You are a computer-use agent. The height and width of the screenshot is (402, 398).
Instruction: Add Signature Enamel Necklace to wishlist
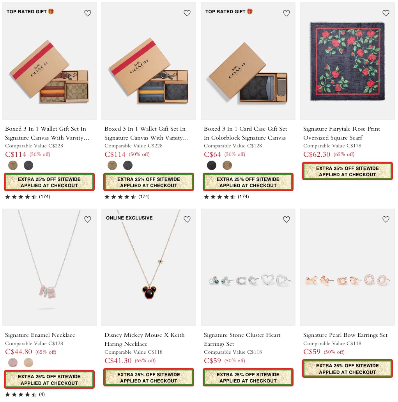[x=88, y=219]
